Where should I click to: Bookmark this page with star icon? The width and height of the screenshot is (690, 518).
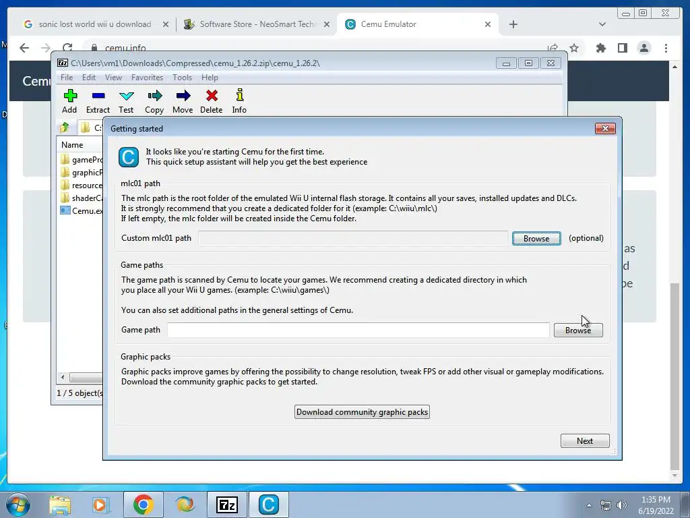tap(574, 48)
